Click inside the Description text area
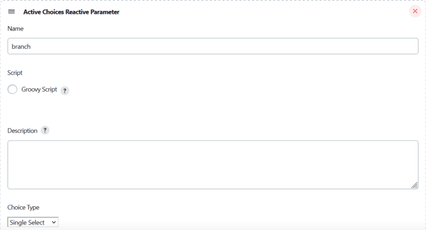 pyautogui.click(x=213, y=165)
